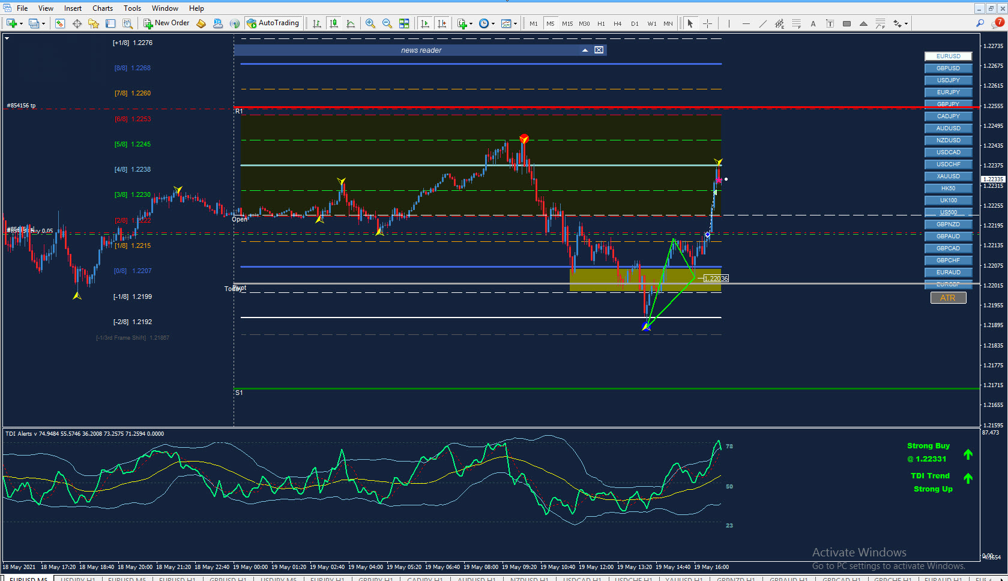The width and height of the screenshot is (1008, 581).
Task: Set timeframe to M15
Action: coord(567,23)
